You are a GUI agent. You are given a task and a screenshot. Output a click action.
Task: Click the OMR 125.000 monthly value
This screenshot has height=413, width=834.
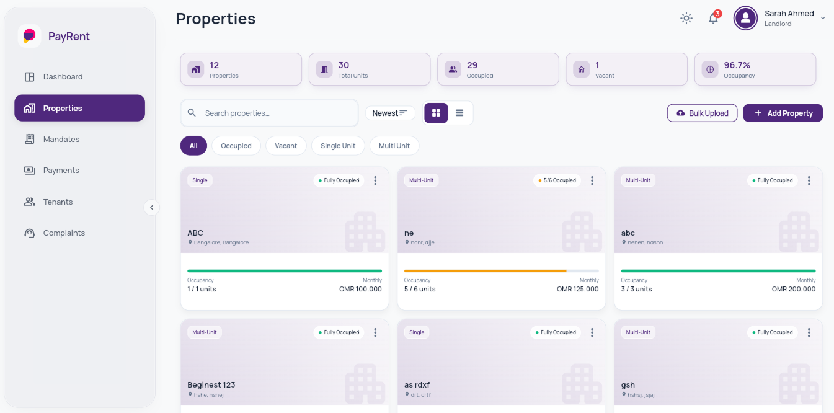[578, 289]
